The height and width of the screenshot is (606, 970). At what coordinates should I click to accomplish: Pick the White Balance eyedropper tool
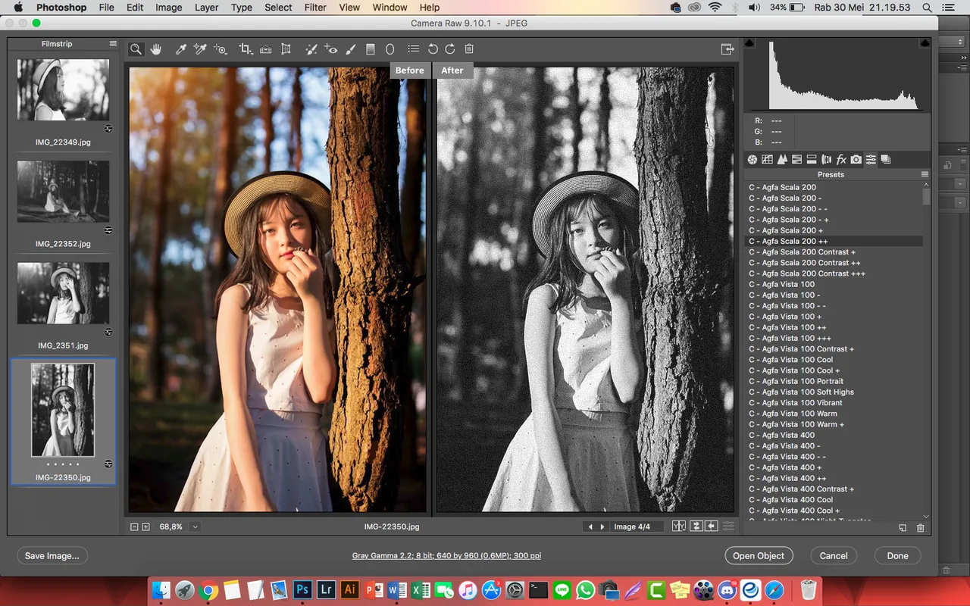(x=180, y=49)
